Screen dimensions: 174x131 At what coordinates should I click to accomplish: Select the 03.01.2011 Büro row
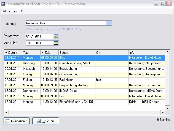tap(85, 58)
